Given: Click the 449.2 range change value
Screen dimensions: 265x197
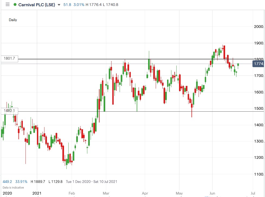Looking at the screenshot, I should pos(7,182).
